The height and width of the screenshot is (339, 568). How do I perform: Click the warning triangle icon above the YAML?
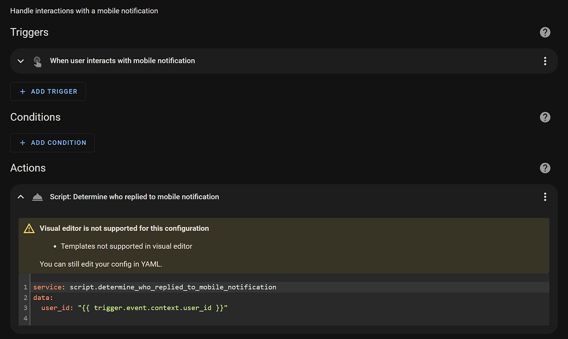(29, 228)
